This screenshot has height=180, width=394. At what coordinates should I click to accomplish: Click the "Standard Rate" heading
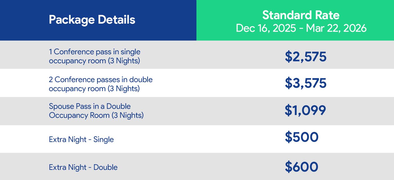coord(301,15)
